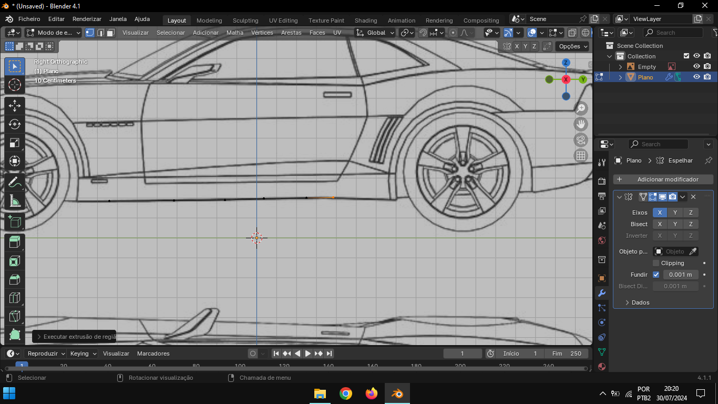The width and height of the screenshot is (718, 404).
Task: Collapse the Espelhar modifier panel
Action: click(x=619, y=197)
